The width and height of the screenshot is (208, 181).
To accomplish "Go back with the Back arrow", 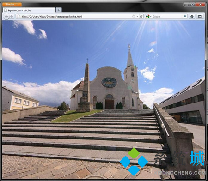I will tap(6, 17).
